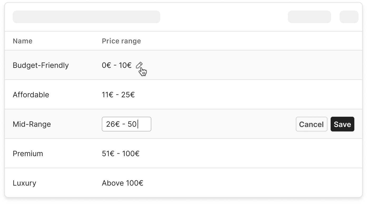Click the Luxury row name
This screenshot has height=204, width=367.
(x=24, y=183)
